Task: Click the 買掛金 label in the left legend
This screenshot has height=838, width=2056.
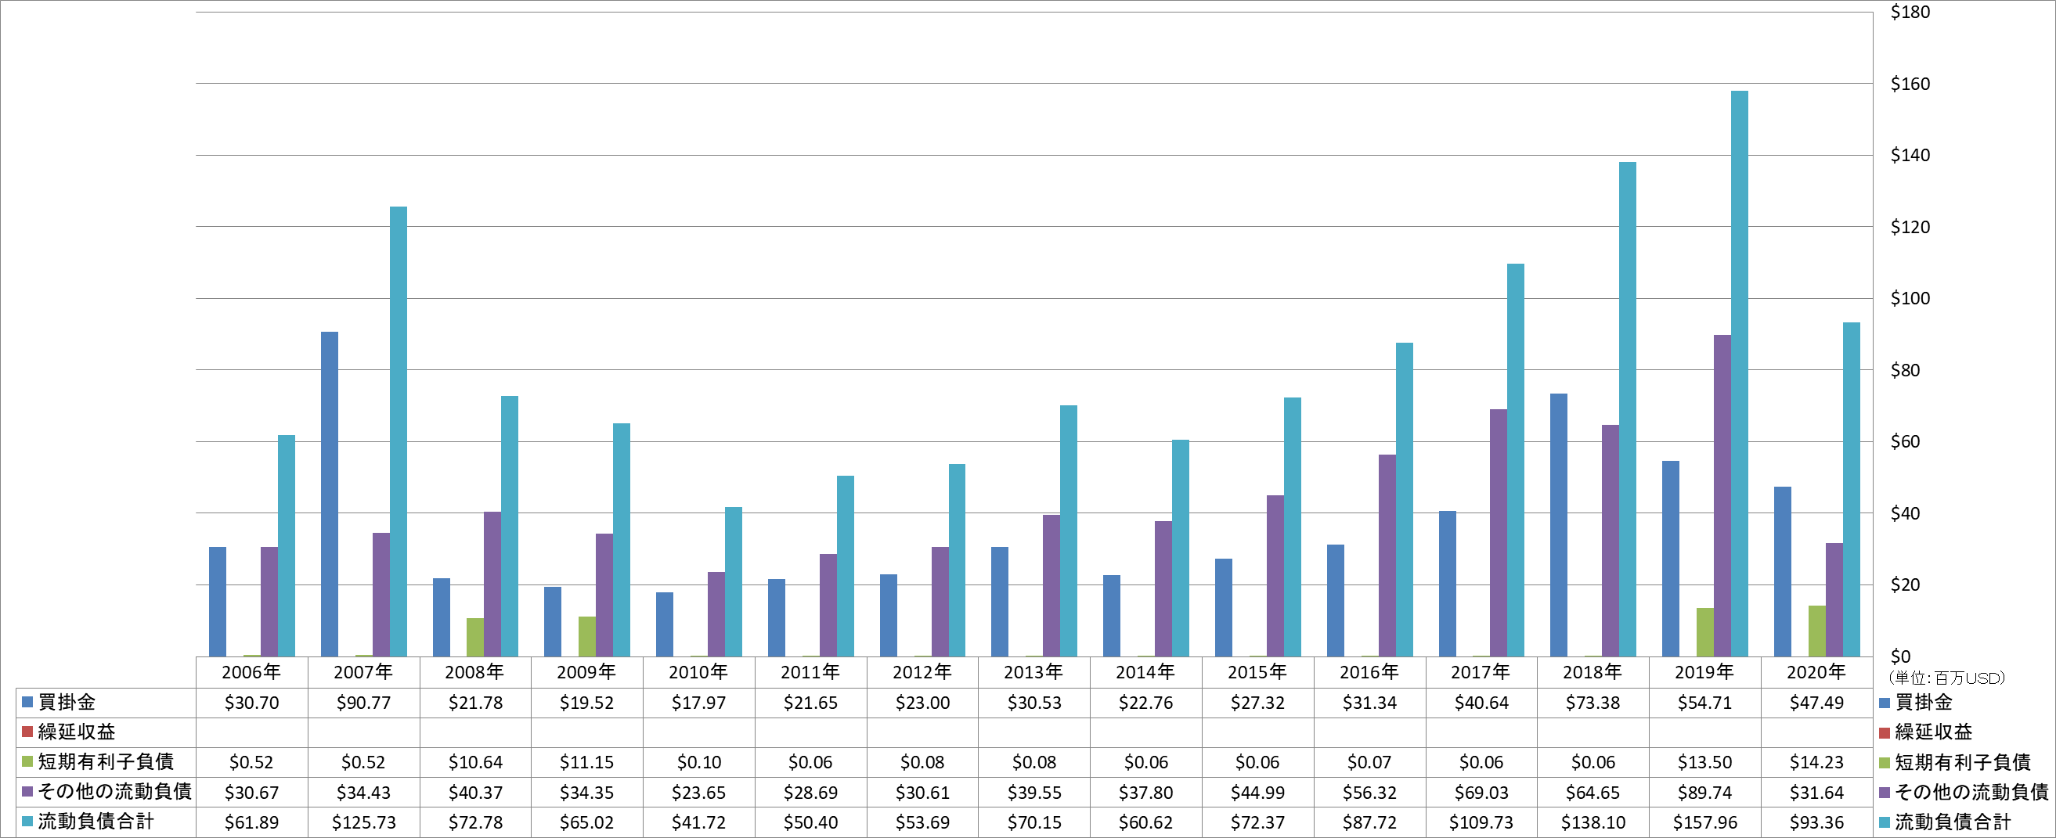Action: point(67,703)
